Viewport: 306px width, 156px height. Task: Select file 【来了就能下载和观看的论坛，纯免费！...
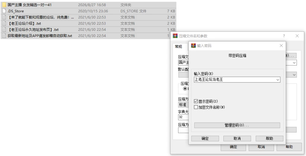coord(41,17)
